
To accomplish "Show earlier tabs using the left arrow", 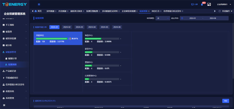I will coord(32,11).
